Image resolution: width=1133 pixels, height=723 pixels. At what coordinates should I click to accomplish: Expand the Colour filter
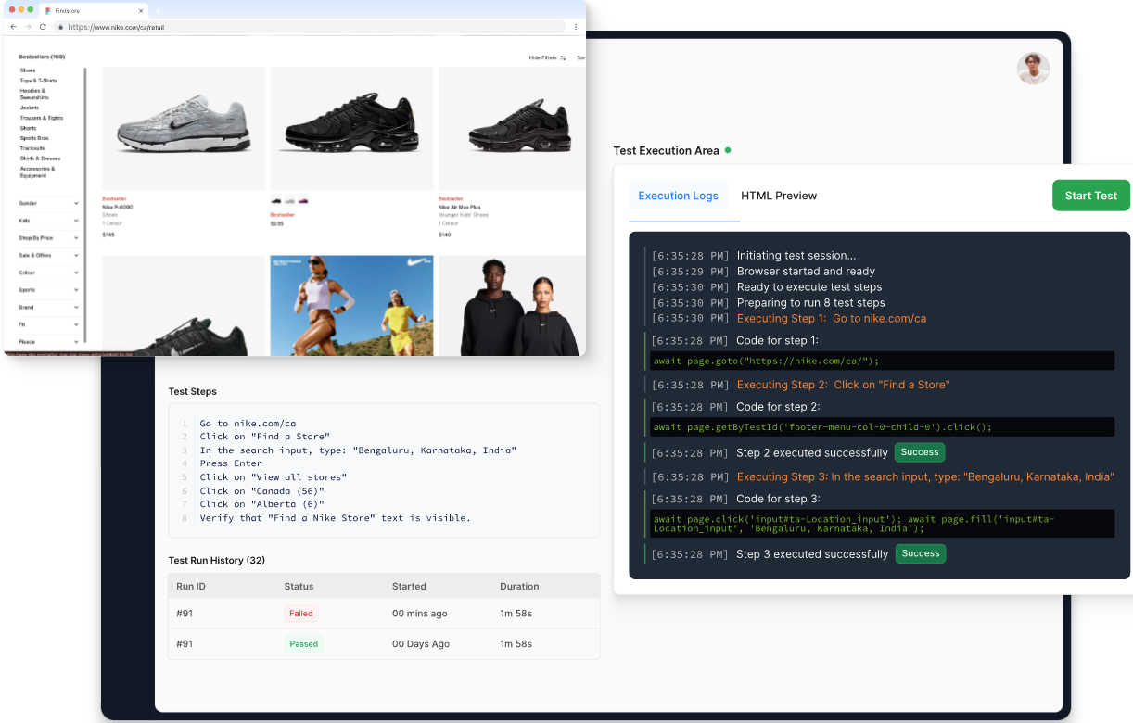[49, 273]
